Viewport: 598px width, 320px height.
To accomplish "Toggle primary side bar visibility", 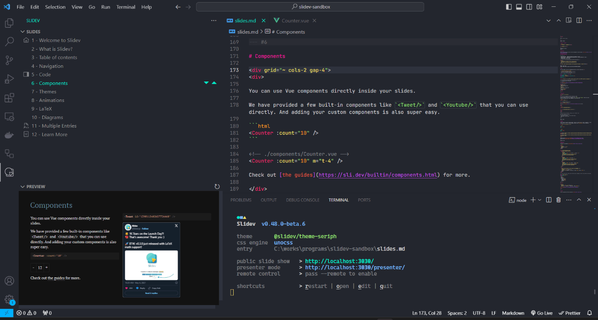I will coord(509,7).
